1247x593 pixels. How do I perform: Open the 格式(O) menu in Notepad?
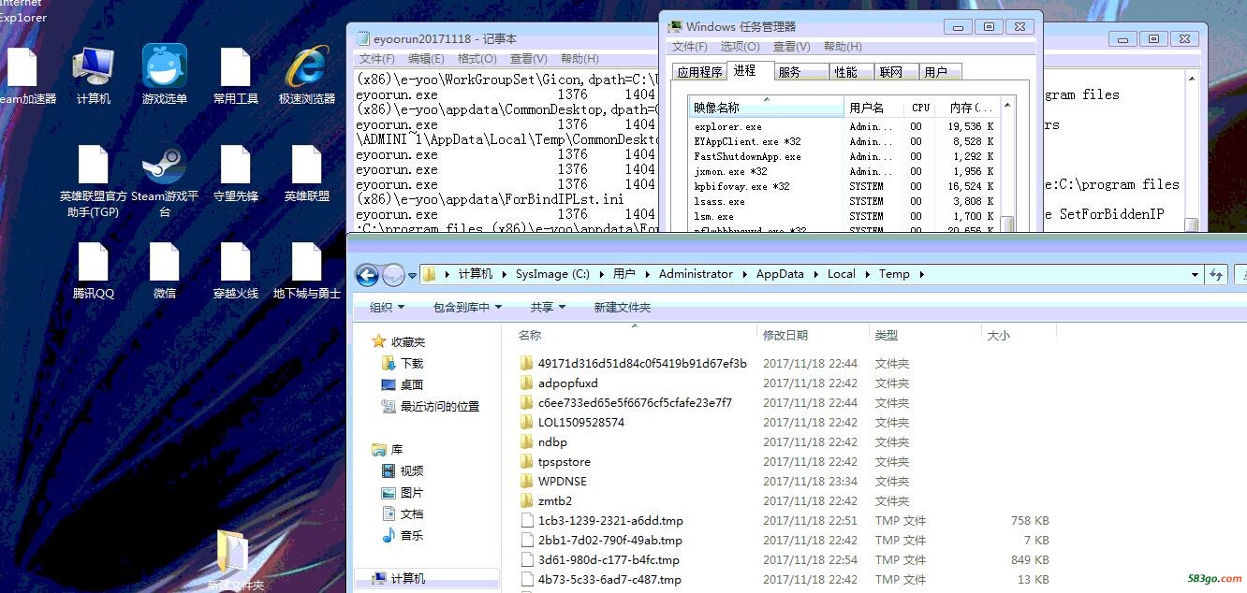click(477, 59)
